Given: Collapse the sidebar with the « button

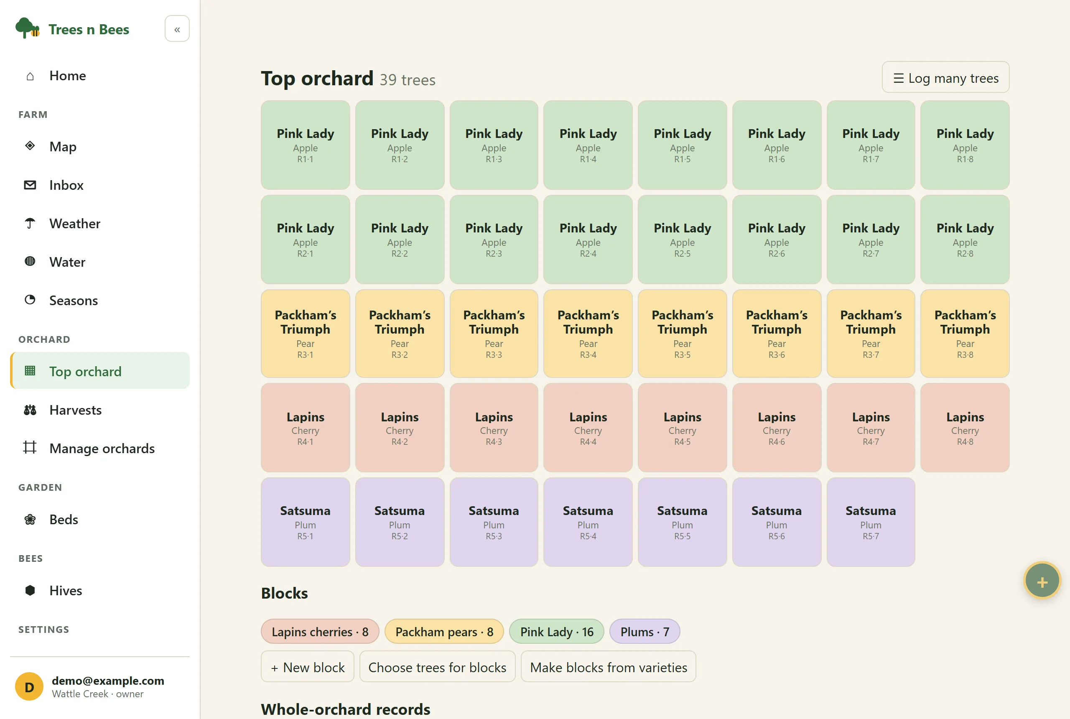Looking at the screenshot, I should pos(177,29).
